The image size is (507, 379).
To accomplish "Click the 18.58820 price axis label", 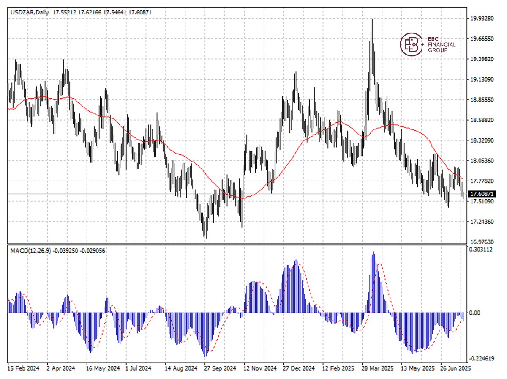I will pos(482,120).
